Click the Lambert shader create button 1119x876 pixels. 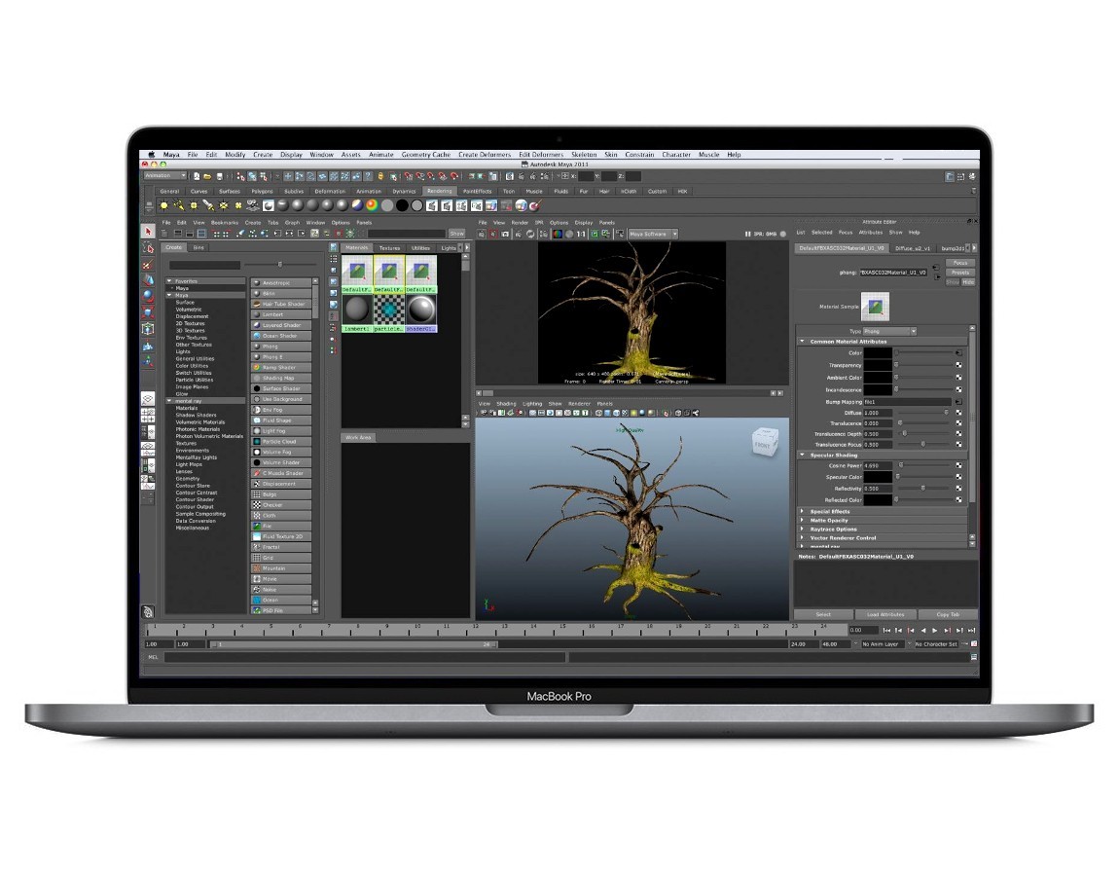[280, 314]
